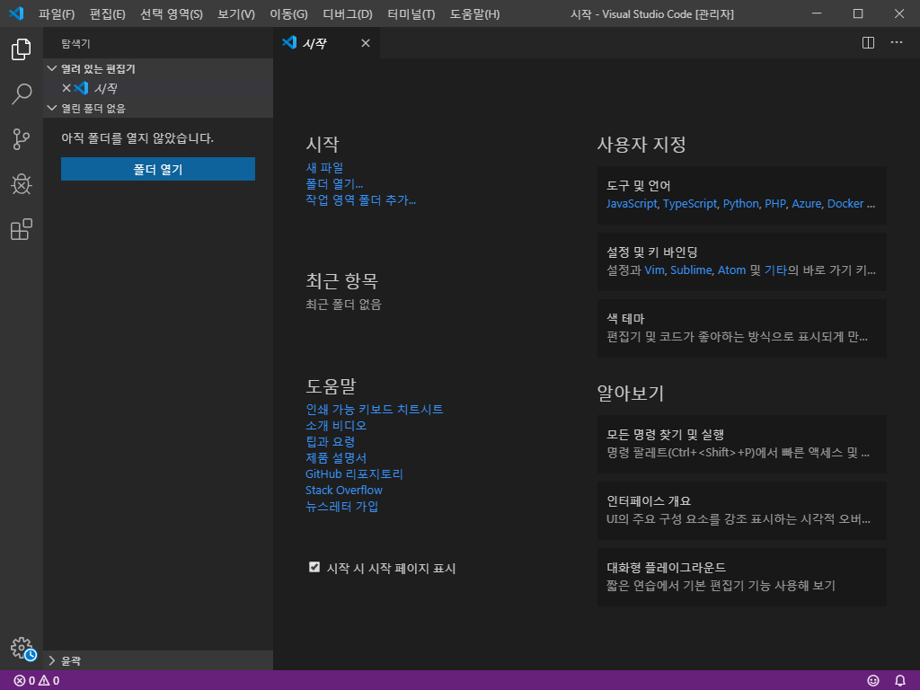Open the 이동(G) menu
This screenshot has height=690, width=920.
(x=288, y=14)
